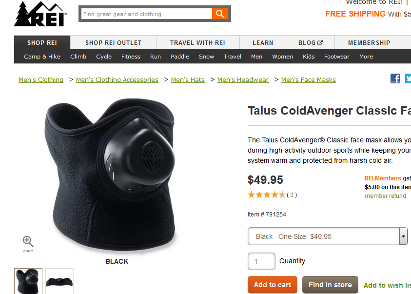Click the zoom magnifier on product image
Screen dimensions: 411x294
tap(28, 244)
